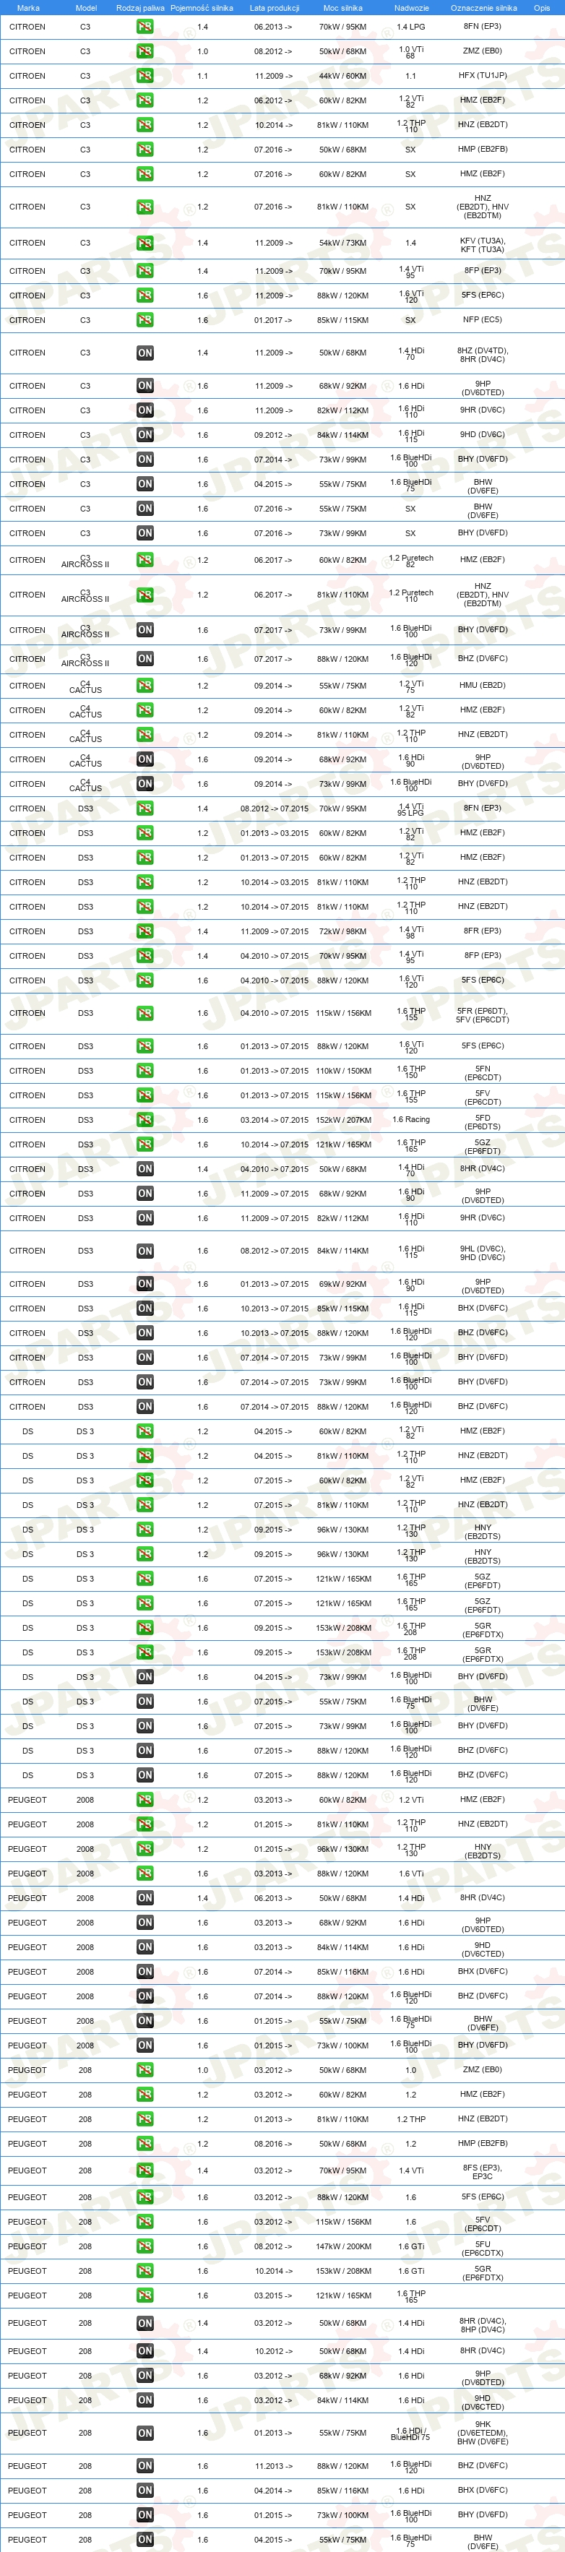Click the Marka column header
Image resolution: width=565 pixels, height=2552 pixels.
tap(27, 8)
